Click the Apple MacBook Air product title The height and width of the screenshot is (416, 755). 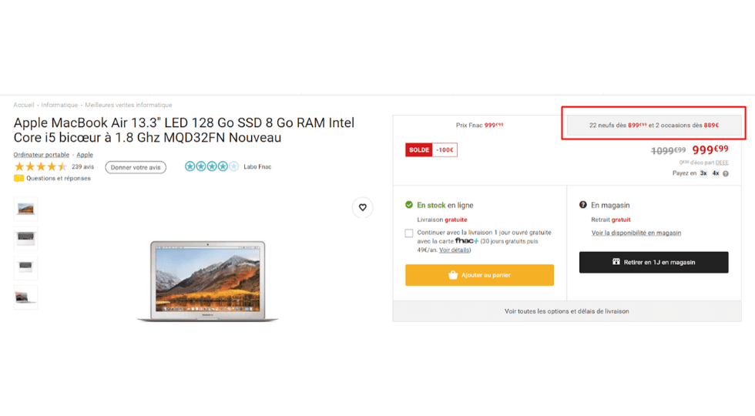point(184,130)
